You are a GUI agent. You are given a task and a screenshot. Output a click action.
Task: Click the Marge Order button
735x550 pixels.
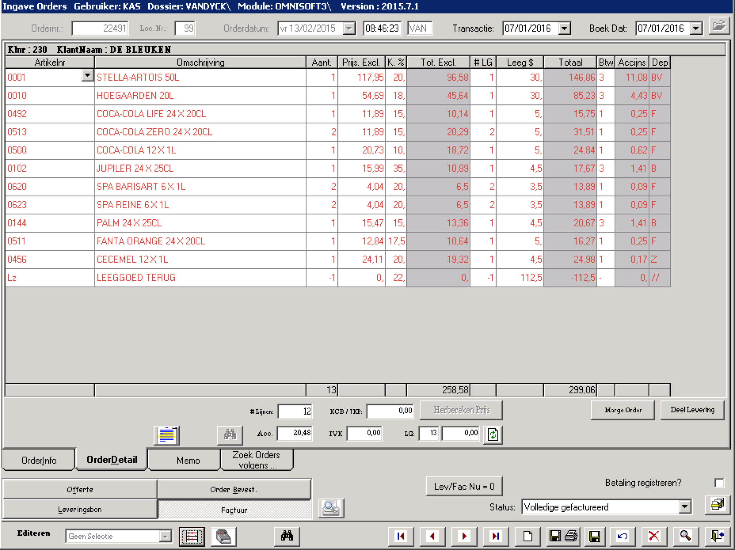point(623,410)
